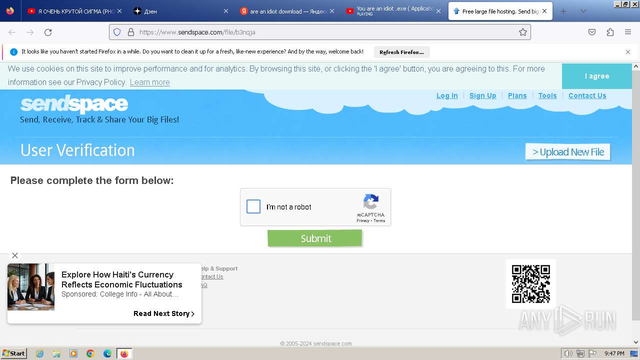640x360 pixels.
Task: Click the Firefox icon at tab bar start
Action: tap(10, 11)
